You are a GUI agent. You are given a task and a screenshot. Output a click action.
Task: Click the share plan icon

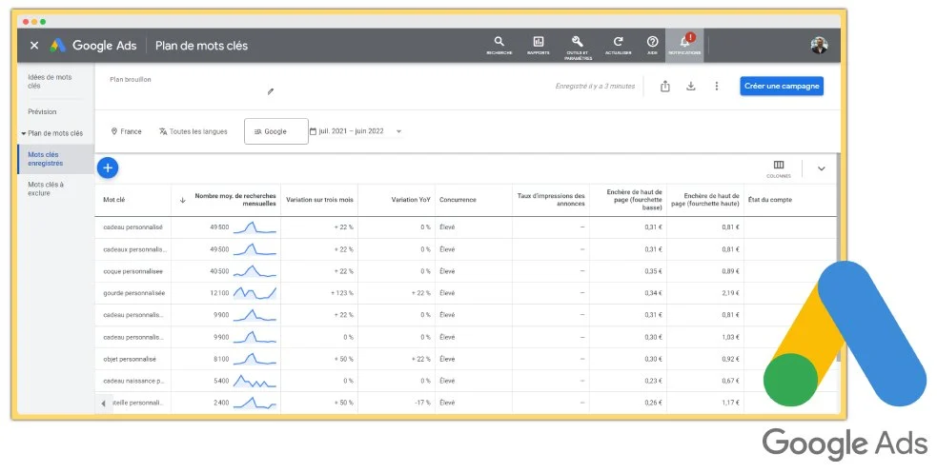click(665, 87)
